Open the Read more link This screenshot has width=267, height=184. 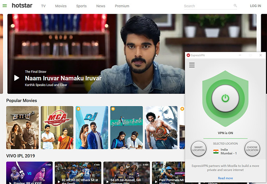[225, 178]
